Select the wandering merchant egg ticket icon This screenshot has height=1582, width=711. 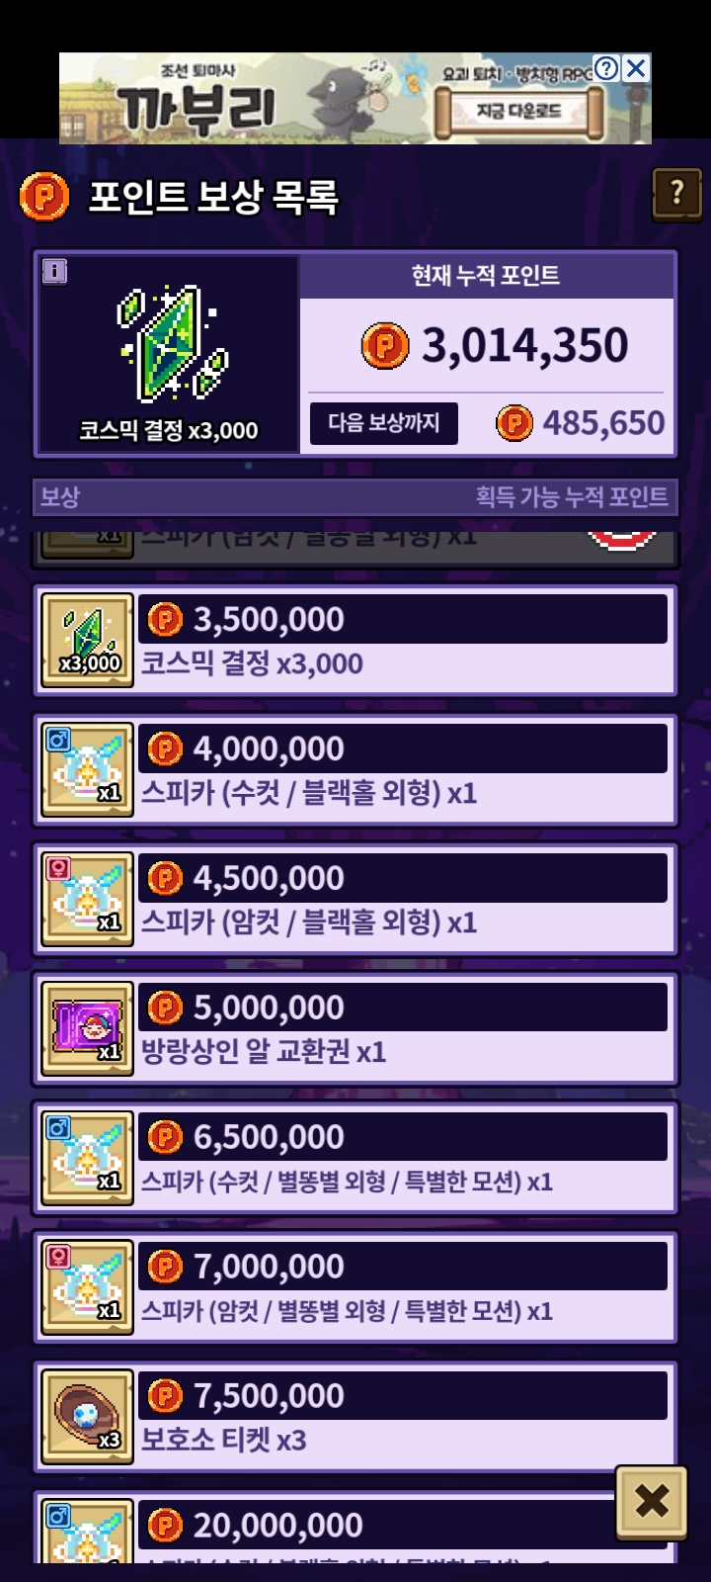(x=87, y=1029)
